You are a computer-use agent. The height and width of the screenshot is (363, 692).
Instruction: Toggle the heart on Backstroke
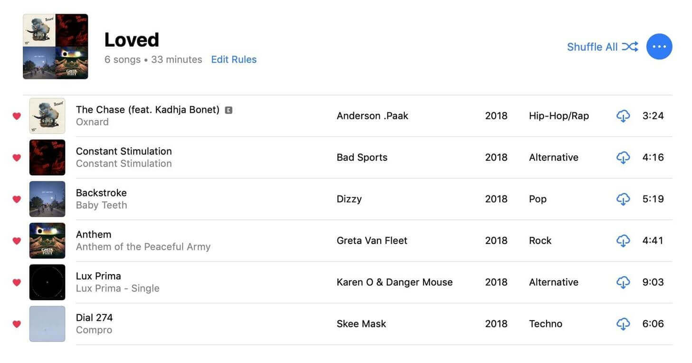pyautogui.click(x=17, y=199)
